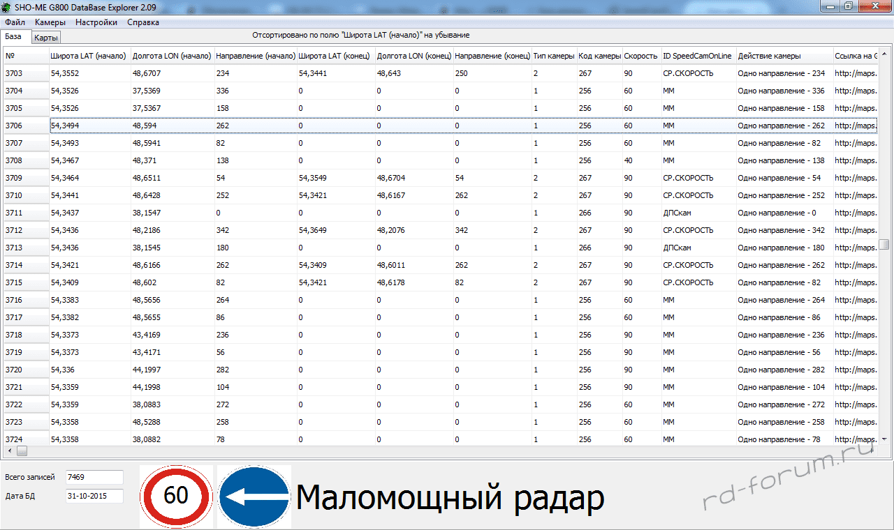Click ДПСкам cell in row 3711
Viewport: 894px width, 530px height.
click(x=698, y=213)
